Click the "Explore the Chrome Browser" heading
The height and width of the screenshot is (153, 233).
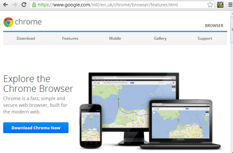point(38,84)
